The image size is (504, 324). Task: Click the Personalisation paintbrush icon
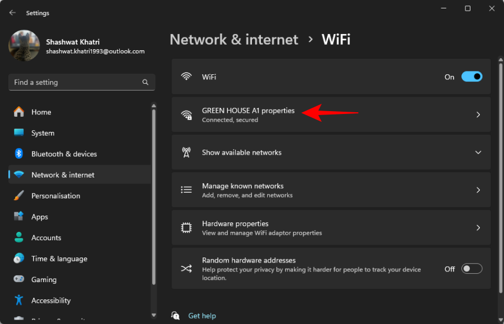tap(19, 196)
